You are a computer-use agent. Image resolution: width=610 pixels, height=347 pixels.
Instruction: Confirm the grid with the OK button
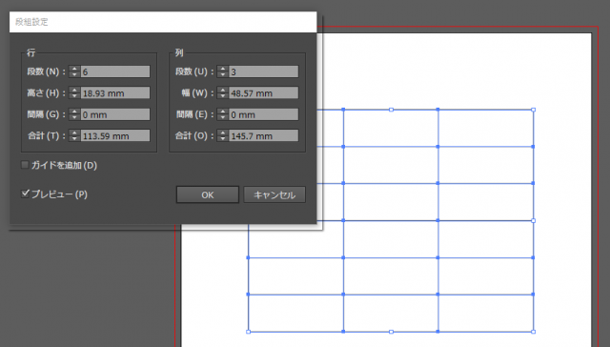pyautogui.click(x=208, y=194)
